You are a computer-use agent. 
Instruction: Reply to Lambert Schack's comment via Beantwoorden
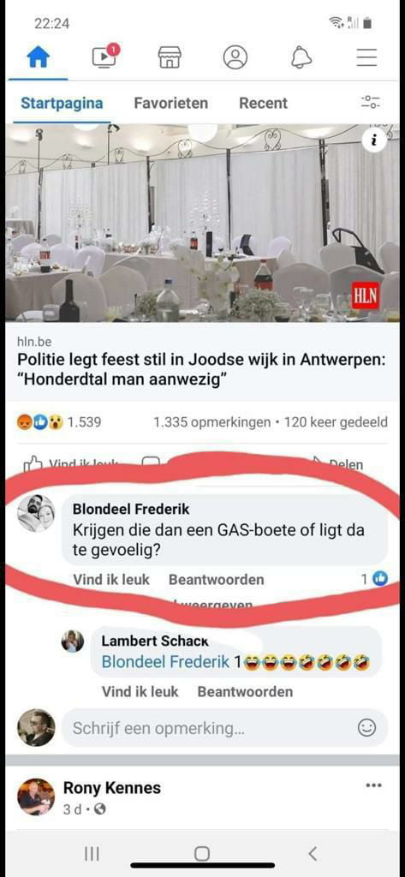(245, 692)
